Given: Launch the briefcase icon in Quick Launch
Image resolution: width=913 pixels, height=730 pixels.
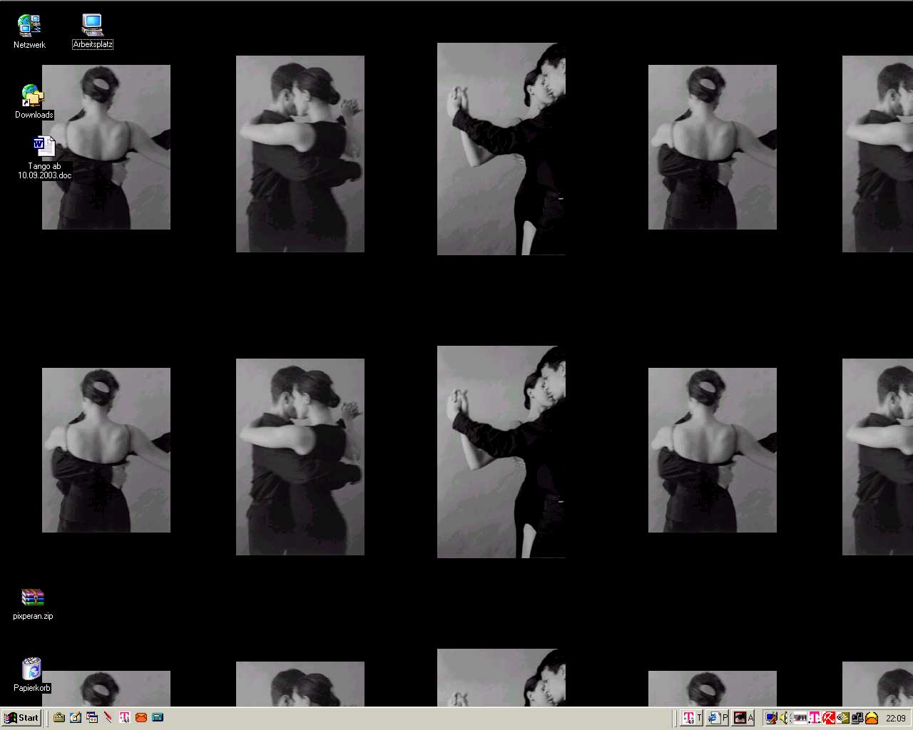Looking at the screenshot, I should pos(59,718).
